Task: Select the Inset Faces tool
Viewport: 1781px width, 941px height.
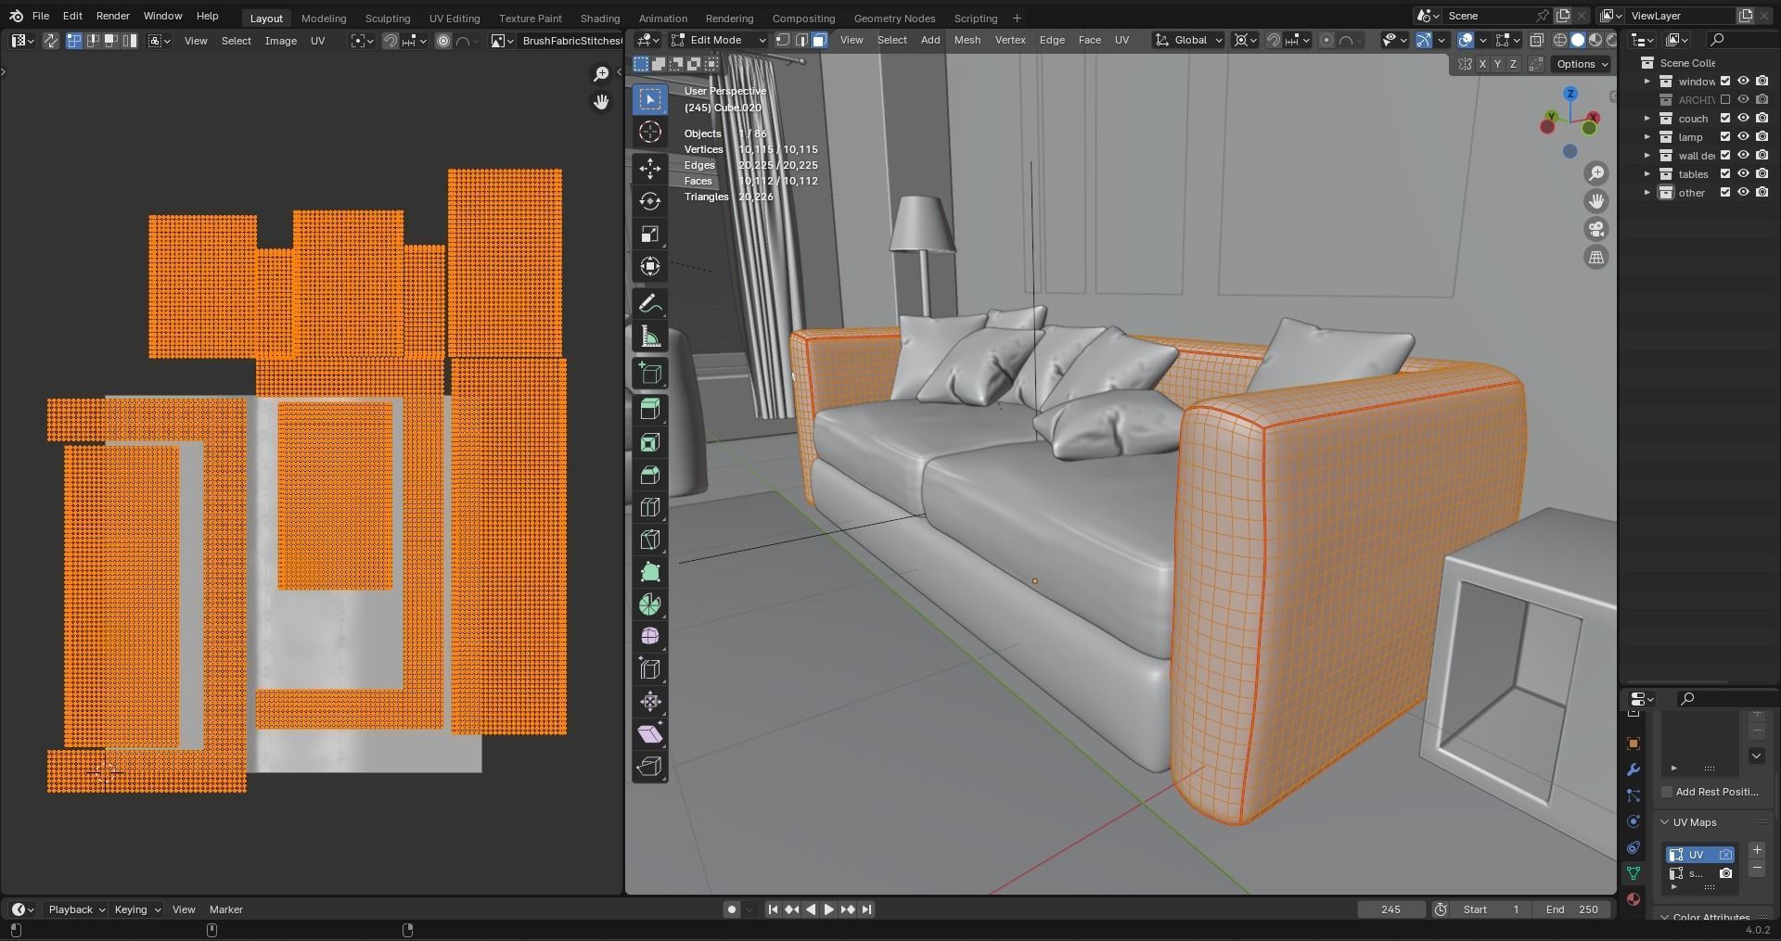Action: pyautogui.click(x=650, y=442)
